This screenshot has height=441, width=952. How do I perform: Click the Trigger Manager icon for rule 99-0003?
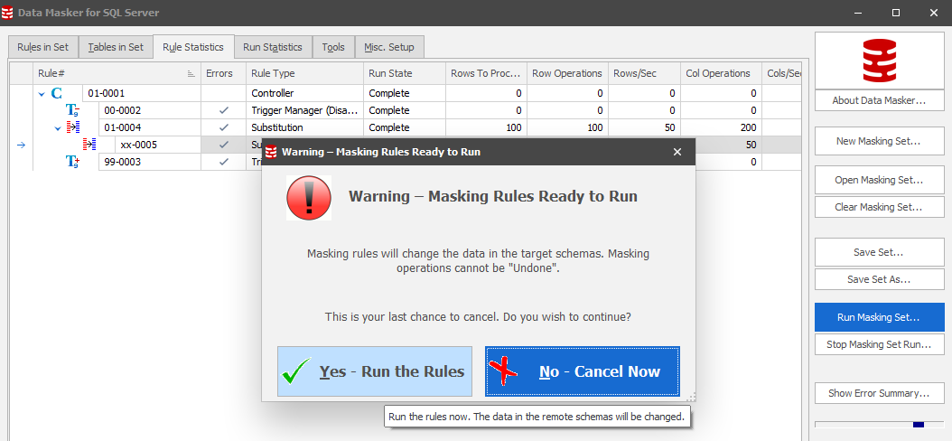[72, 162]
